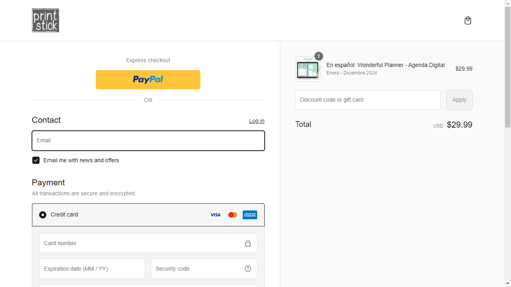
Task: Click the Visa card logo
Action: 216,215
